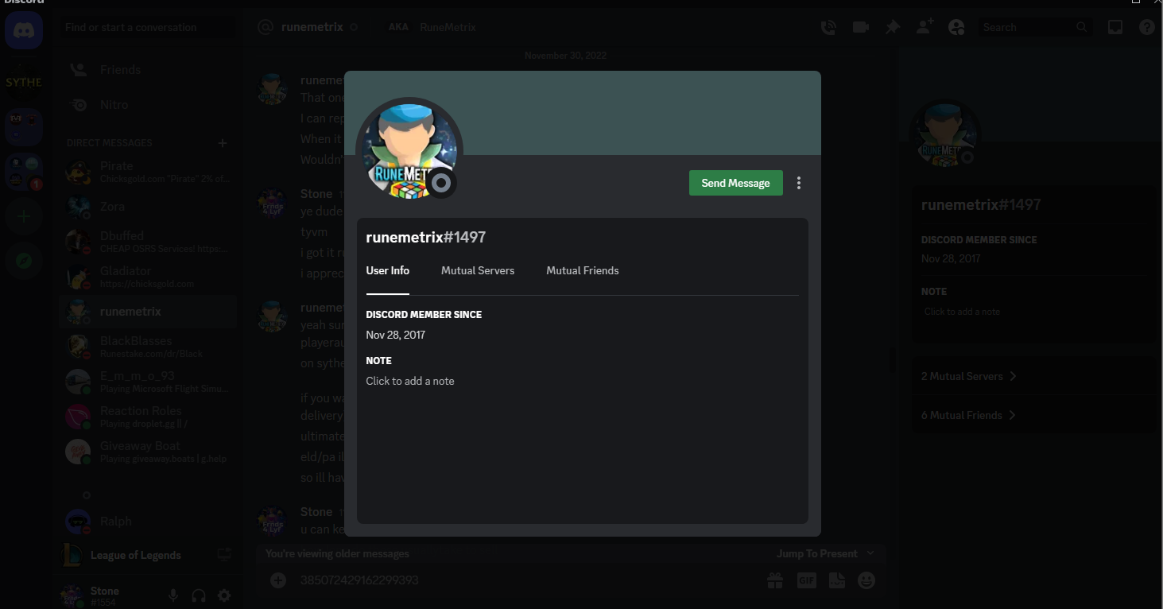This screenshot has width=1163, height=609.
Task: Click the Search box in header
Action: tap(1034, 27)
